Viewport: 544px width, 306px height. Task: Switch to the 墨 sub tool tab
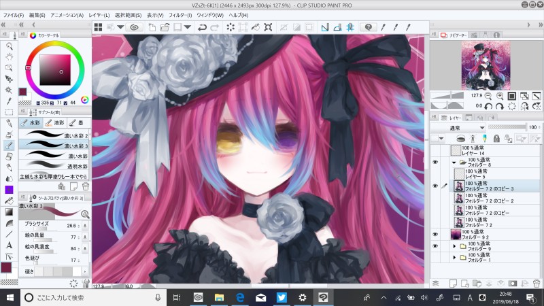click(x=78, y=122)
